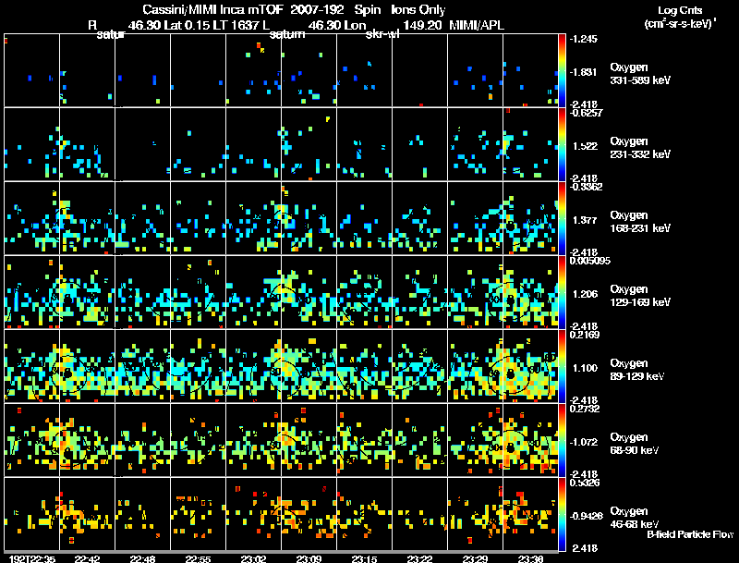
Task: Click the Oxygen 46-68 keV row label
Action: coord(635,518)
